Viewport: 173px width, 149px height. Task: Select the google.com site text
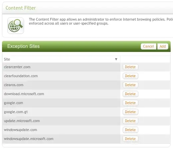[x=13, y=103]
